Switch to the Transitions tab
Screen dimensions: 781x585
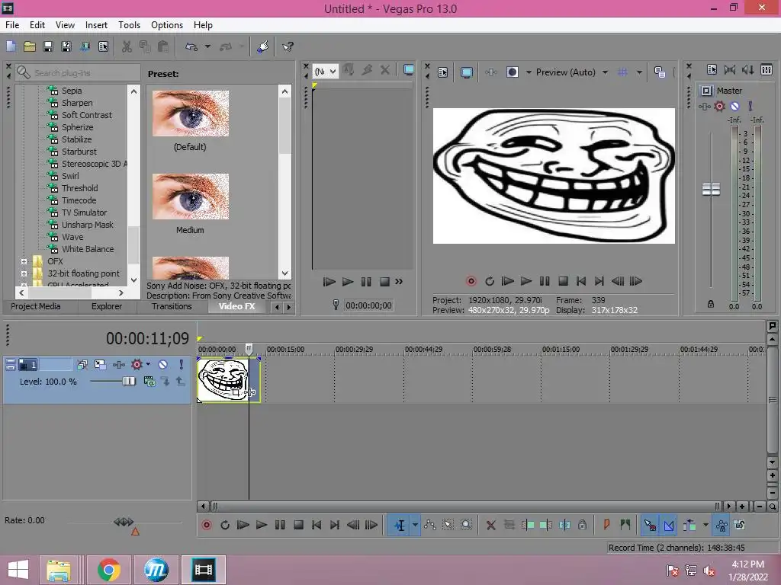[x=172, y=306]
